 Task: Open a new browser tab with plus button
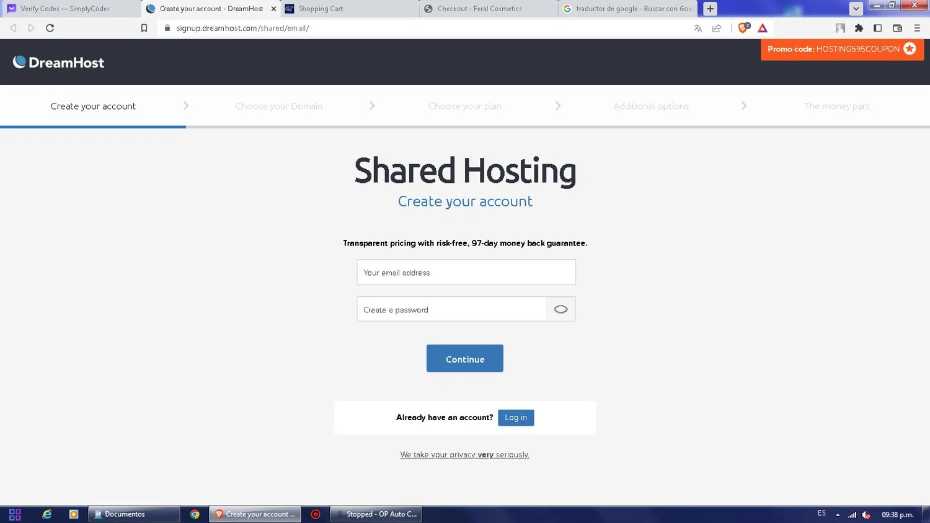(x=711, y=9)
